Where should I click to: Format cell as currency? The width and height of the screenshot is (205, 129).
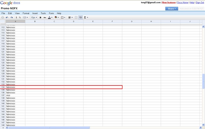coord(16,18)
